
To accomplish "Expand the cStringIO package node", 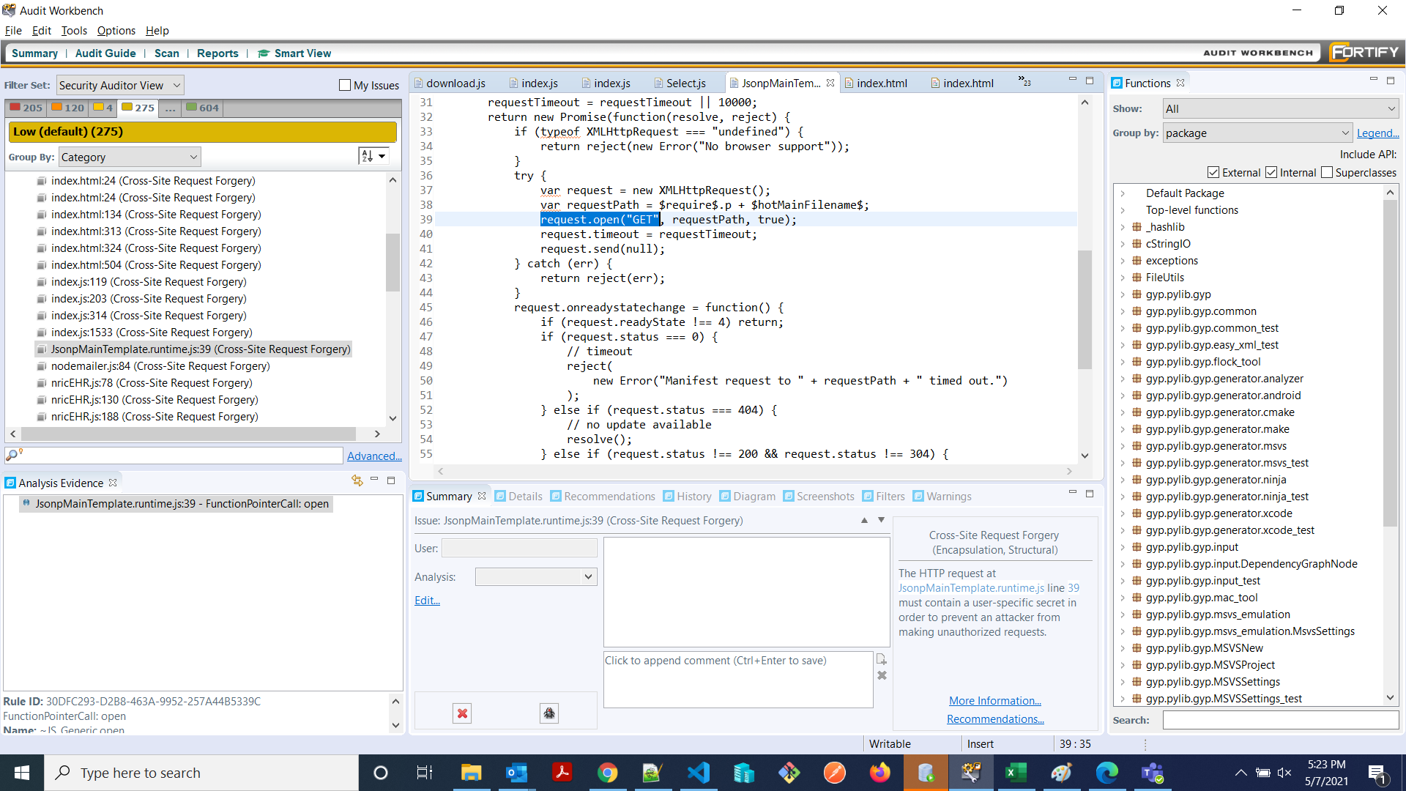I will pyautogui.click(x=1123, y=244).
